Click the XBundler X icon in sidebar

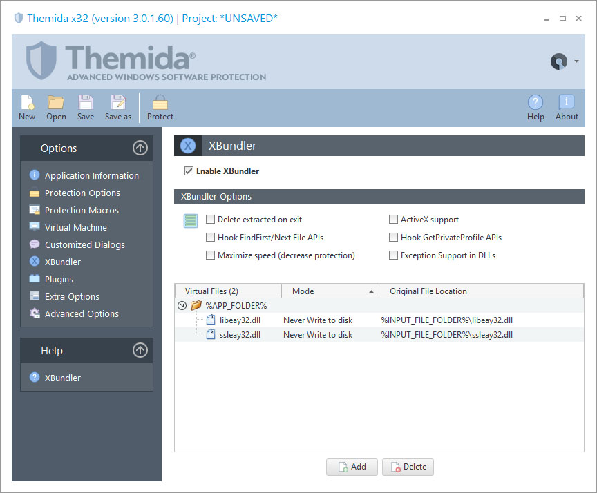coord(35,261)
